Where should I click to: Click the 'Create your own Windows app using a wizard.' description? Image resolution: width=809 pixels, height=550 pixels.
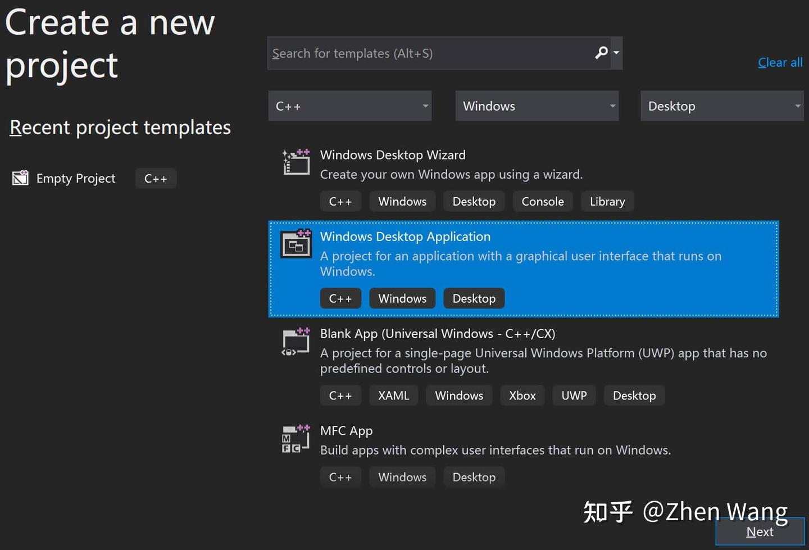451,175
